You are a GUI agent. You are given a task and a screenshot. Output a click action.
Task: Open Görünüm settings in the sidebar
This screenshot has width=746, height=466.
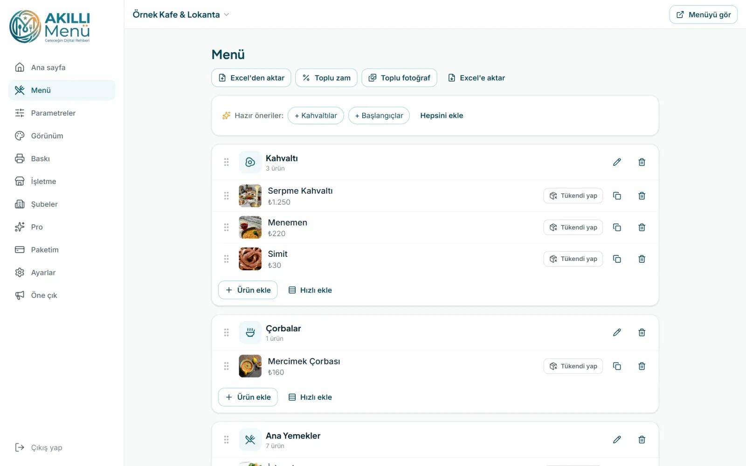[x=62, y=136]
